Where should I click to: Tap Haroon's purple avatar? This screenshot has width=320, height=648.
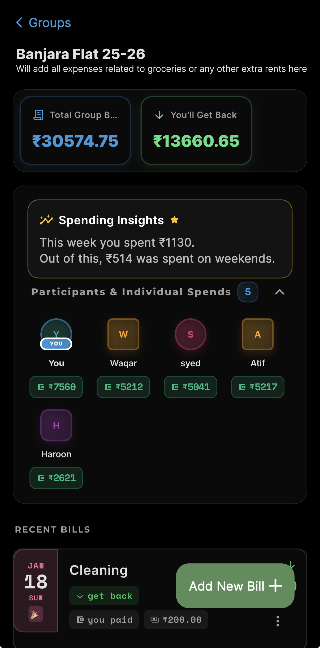pos(56,425)
